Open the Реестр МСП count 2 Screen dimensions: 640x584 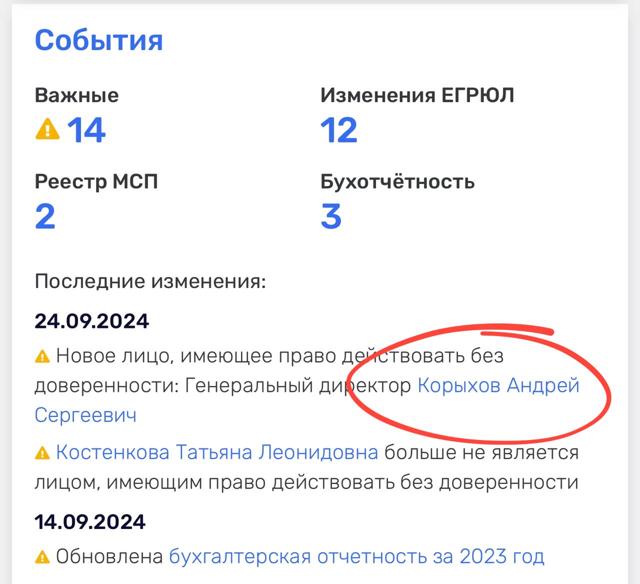coord(45,216)
